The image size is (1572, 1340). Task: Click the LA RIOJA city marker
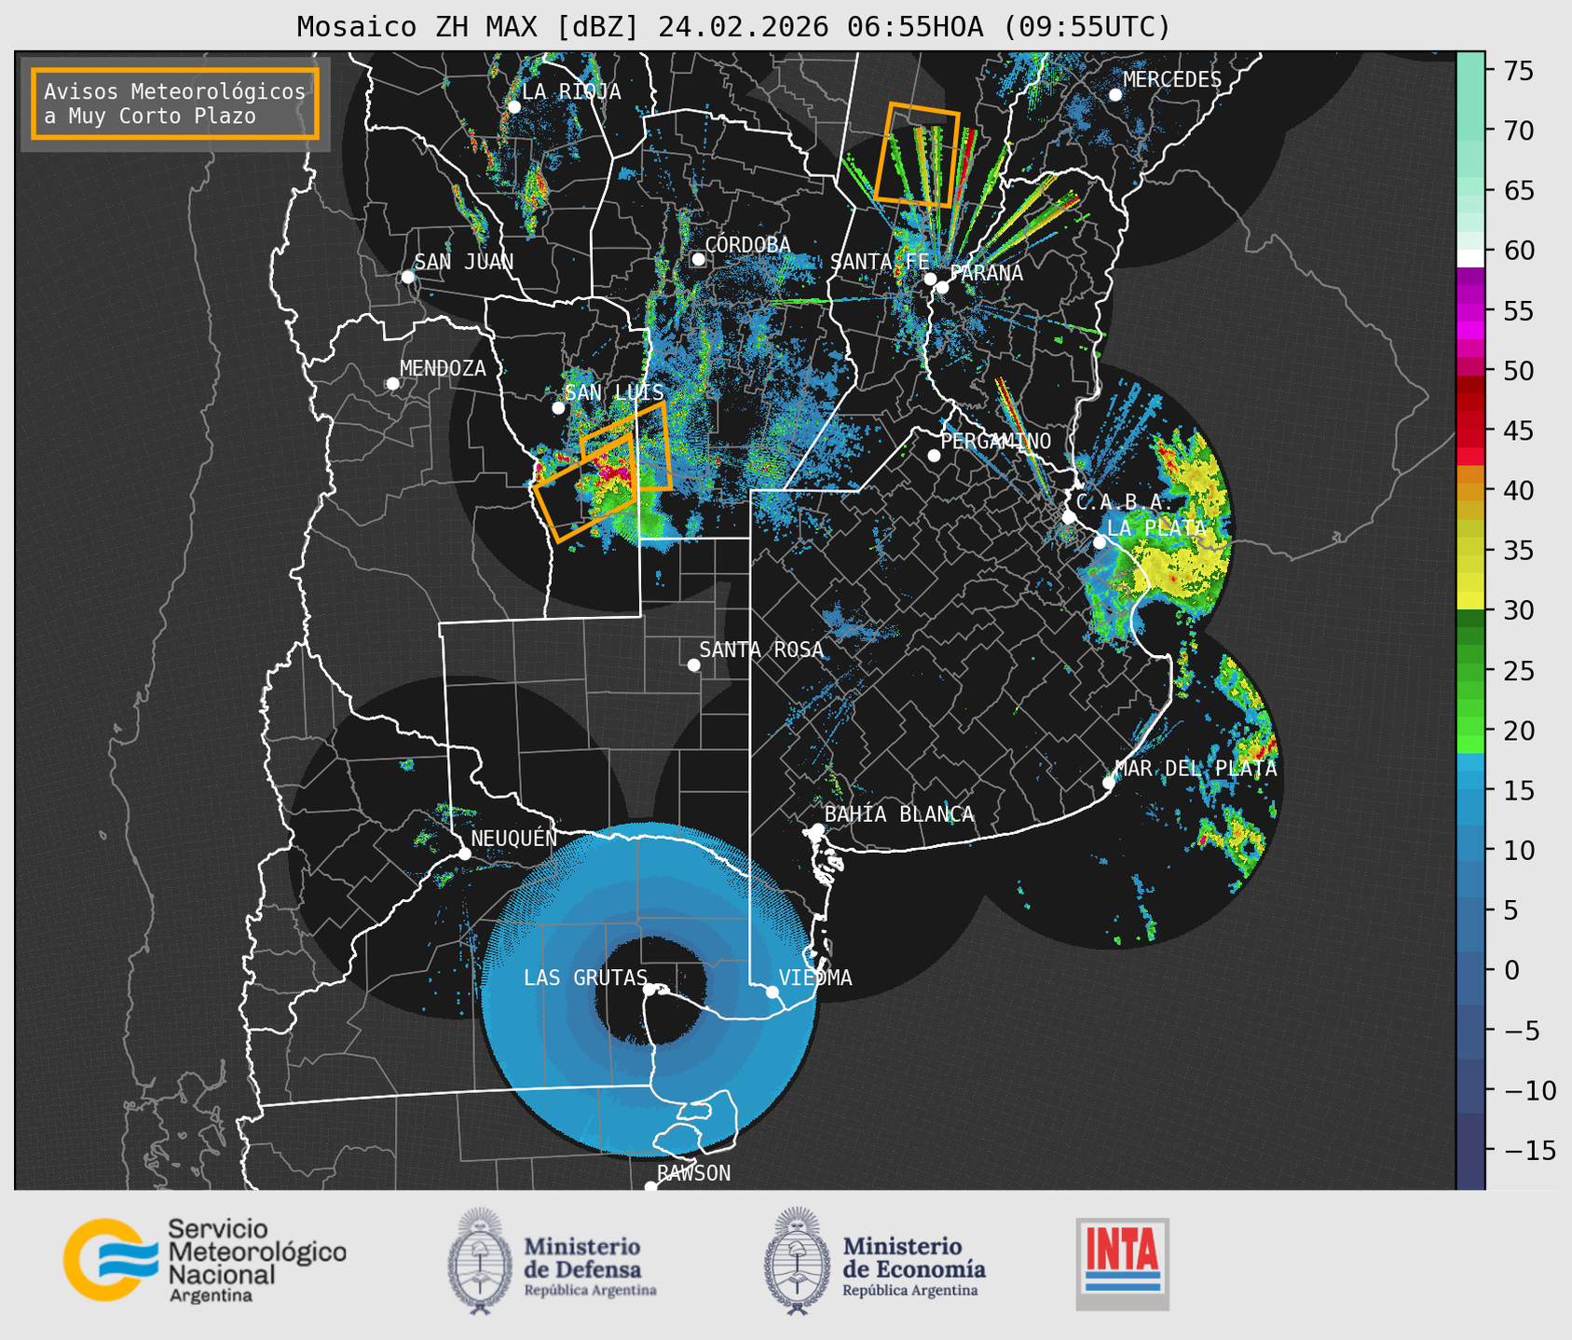point(513,106)
